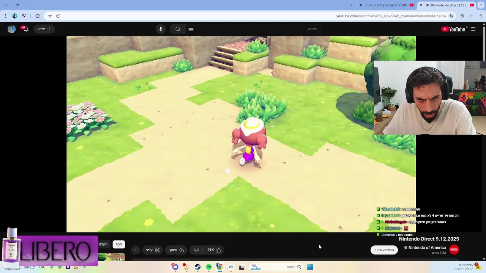Go to YouTube home via logo

(x=453, y=29)
